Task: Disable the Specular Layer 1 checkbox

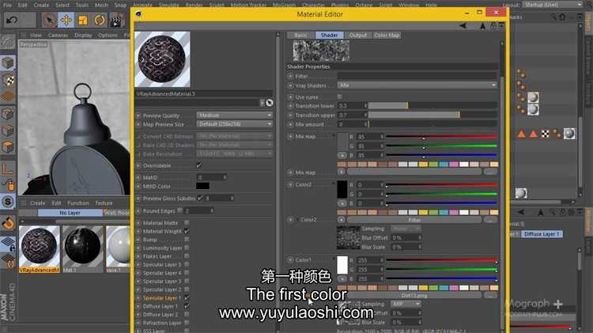Action: pos(187,297)
